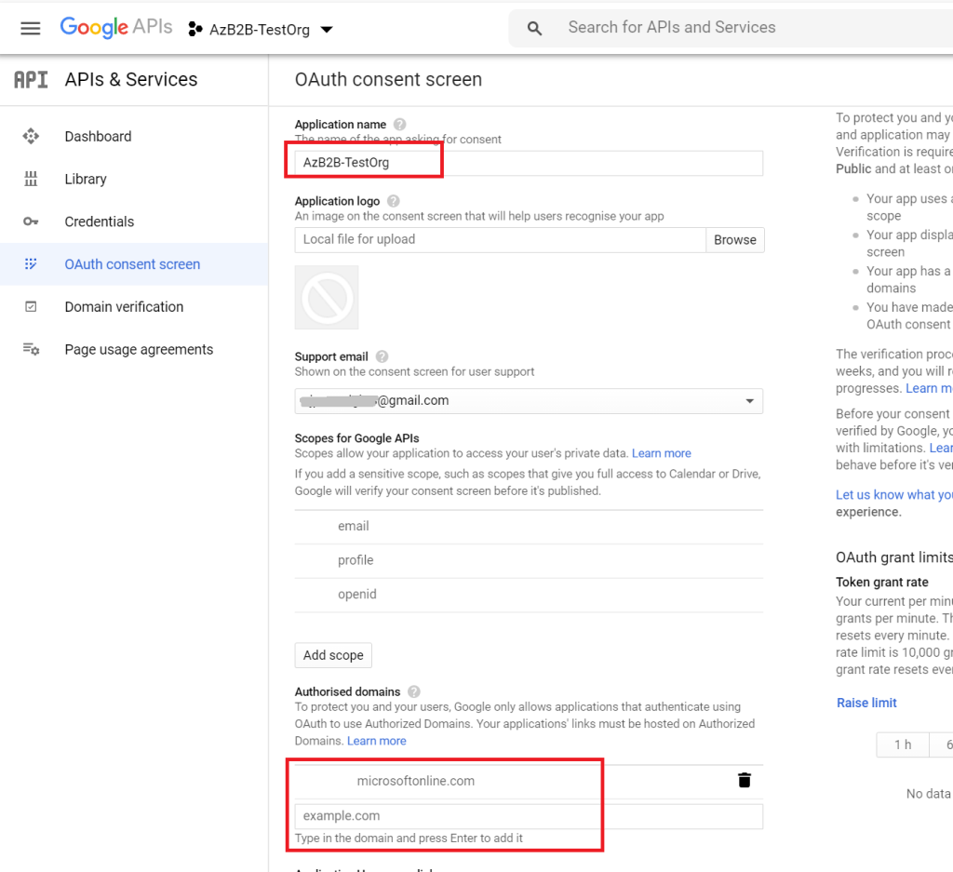Click the Raise limit link

click(x=866, y=703)
